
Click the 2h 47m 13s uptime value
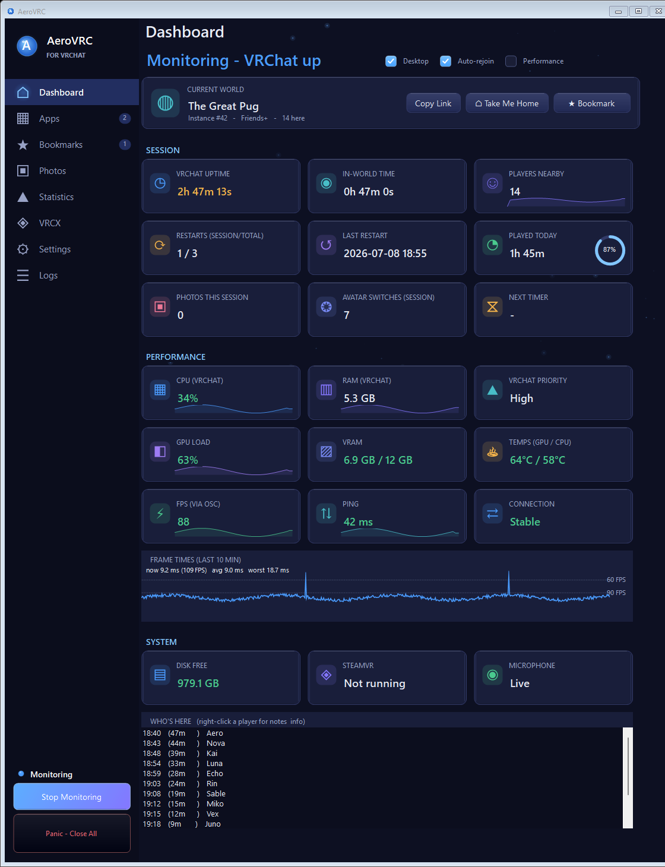[204, 192]
